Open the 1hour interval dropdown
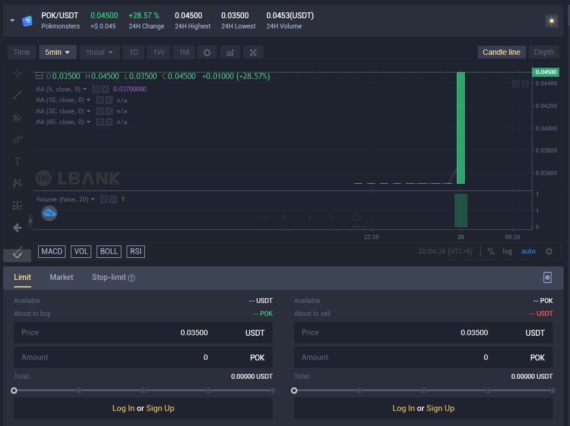 click(99, 53)
